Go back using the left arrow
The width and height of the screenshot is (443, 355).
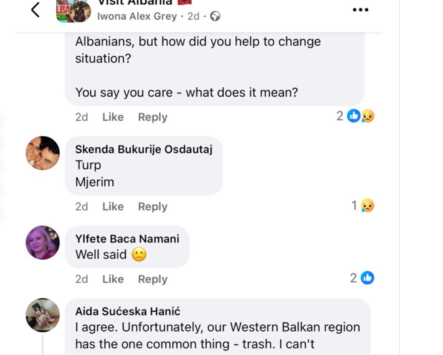[35, 10]
